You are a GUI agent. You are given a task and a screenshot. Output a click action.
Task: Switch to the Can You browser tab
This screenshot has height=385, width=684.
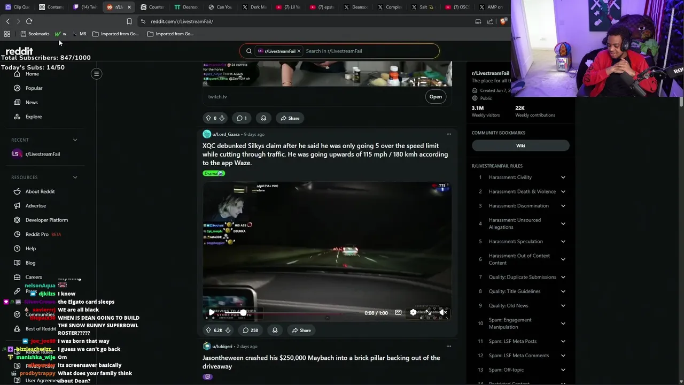(220, 7)
